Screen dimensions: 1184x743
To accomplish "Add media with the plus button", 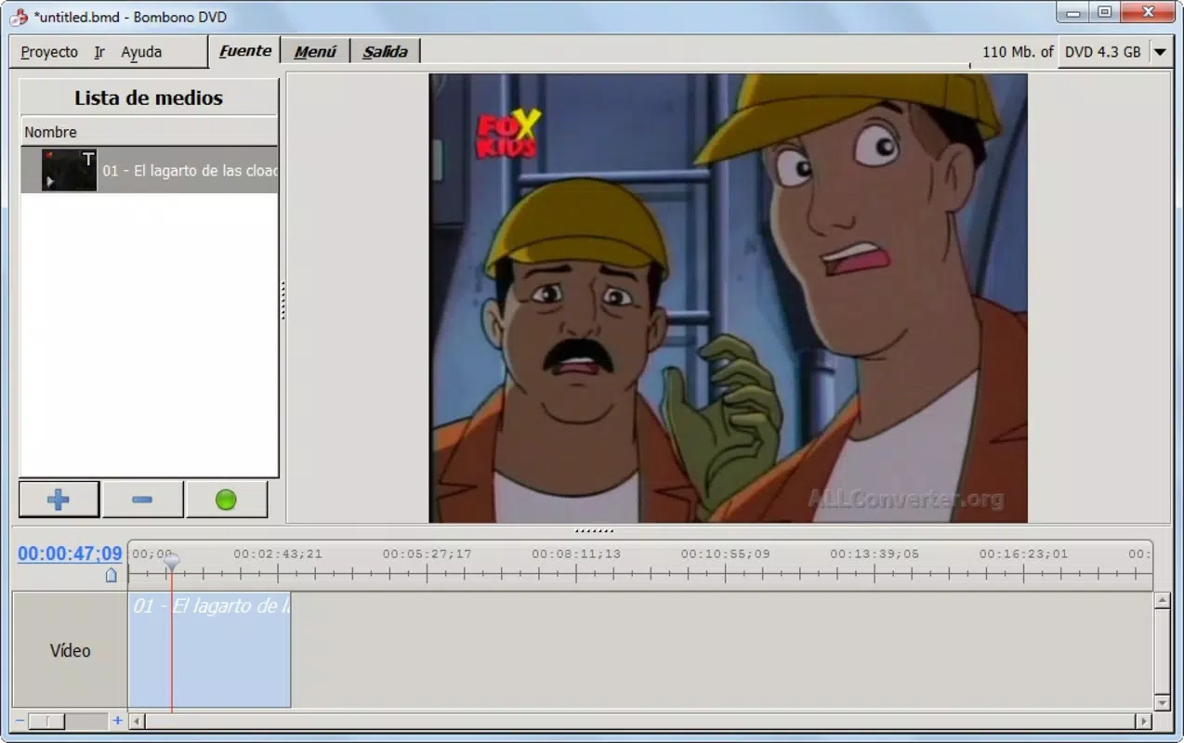I will [59, 500].
